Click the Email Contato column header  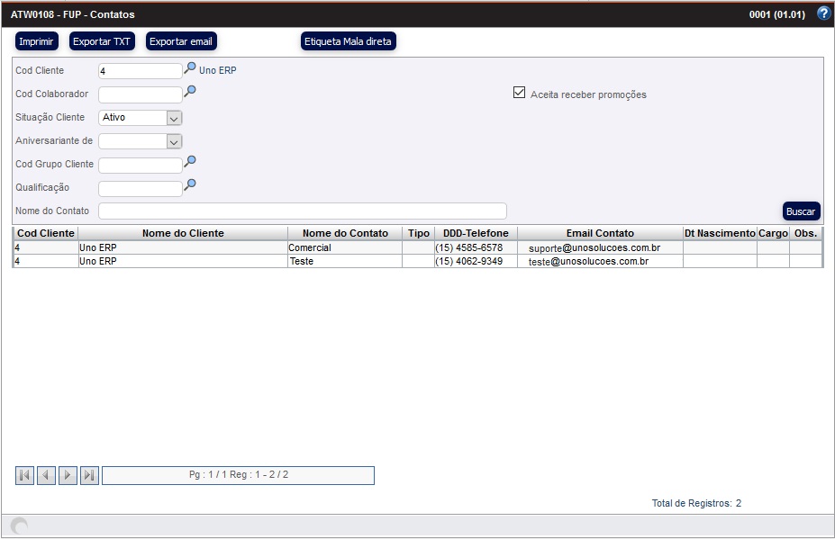600,233
